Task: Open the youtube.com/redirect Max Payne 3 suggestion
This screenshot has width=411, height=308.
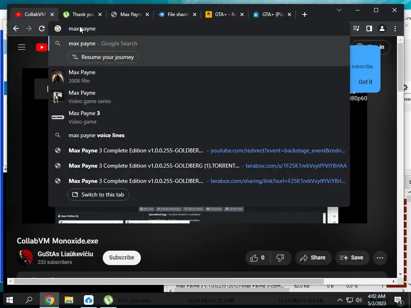Action: pos(199,151)
